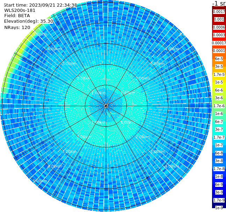Screen dimensions: 226x212
Task: Click the 4.00km label in upper-left quadrant
Action: tap(54, 49)
